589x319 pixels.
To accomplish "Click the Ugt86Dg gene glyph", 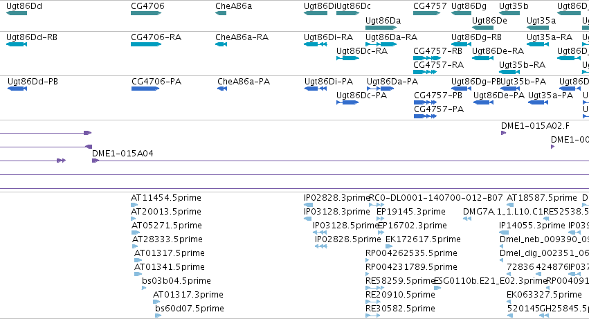I will pos(461,13).
